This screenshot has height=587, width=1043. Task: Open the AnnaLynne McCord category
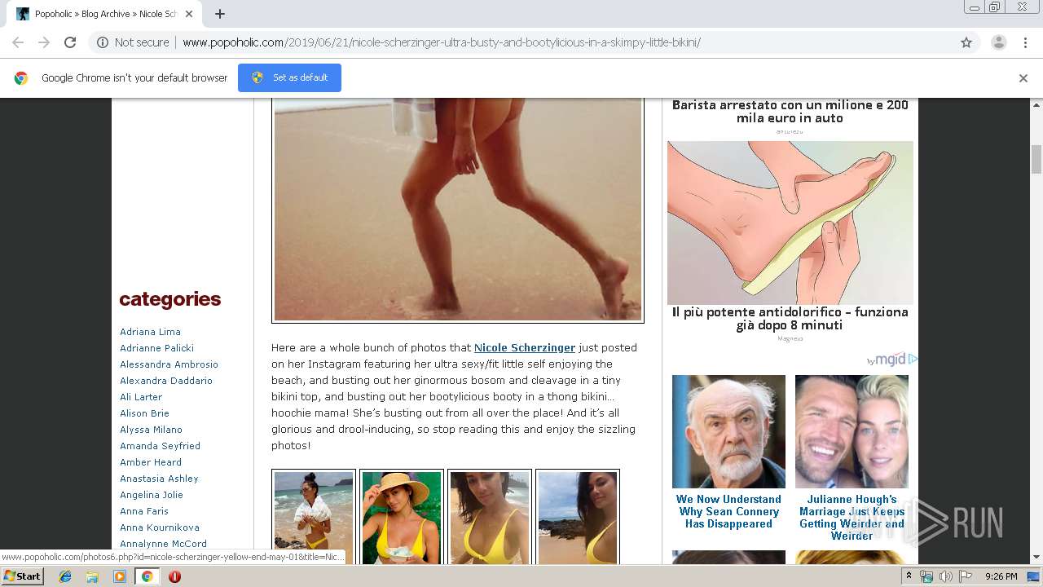coord(164,544)
